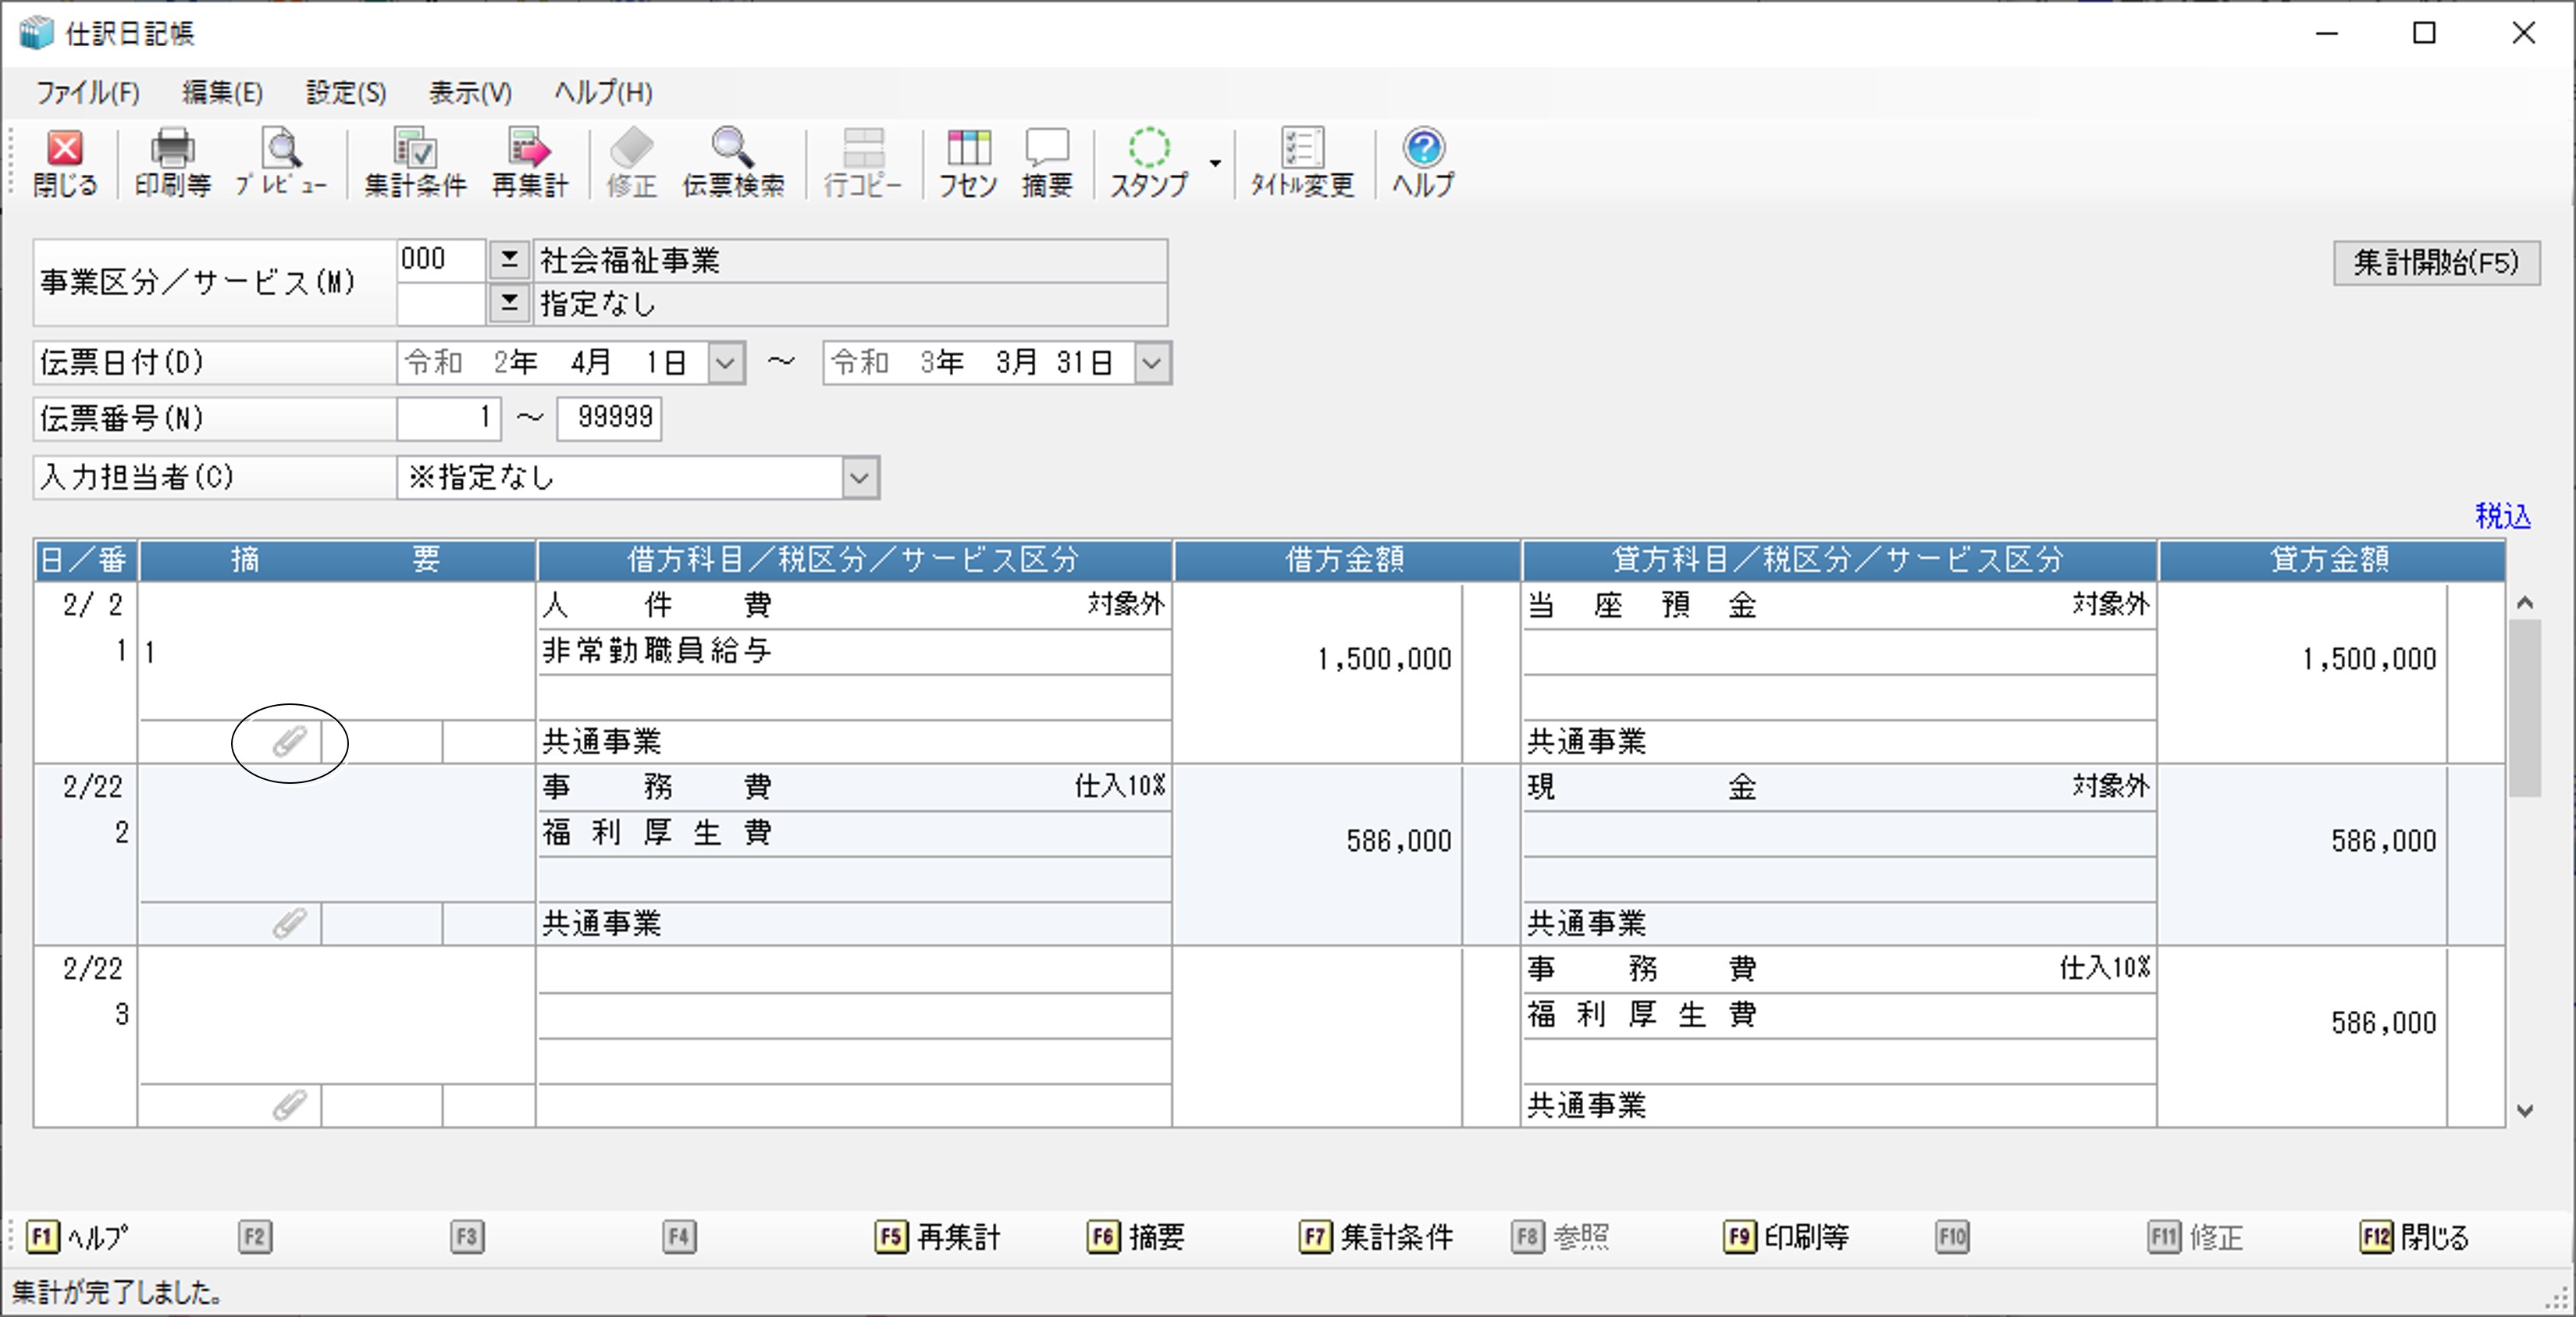Viewport: 2576px width, 1317px height.
Task: Open the 集計条件 toolbar icon
Action: click(415, 162)
